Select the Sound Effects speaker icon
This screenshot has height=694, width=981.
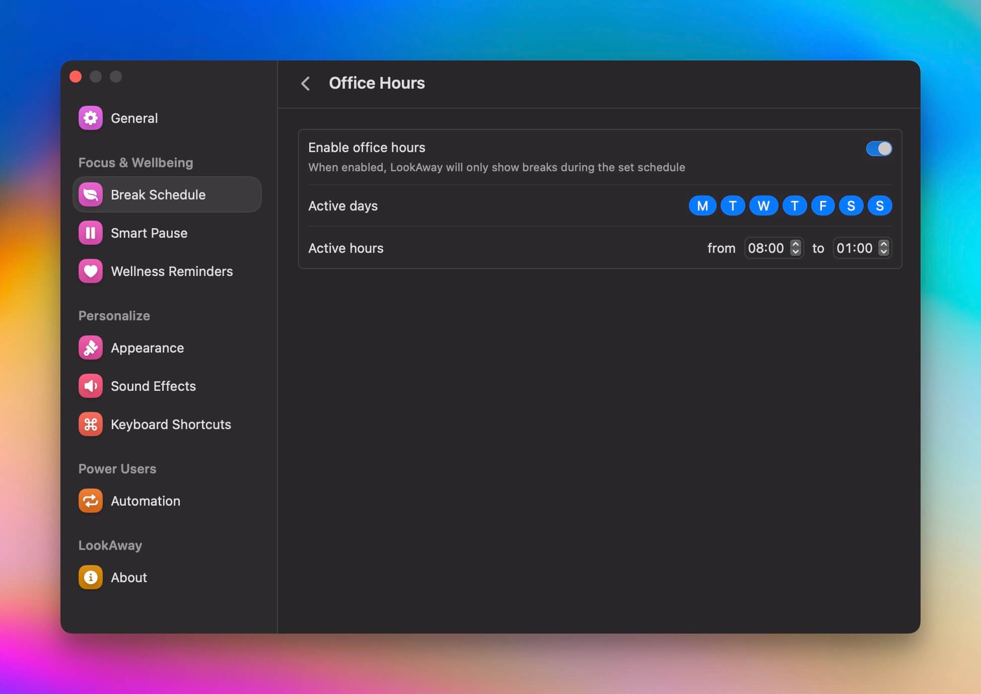click(91, 386)
